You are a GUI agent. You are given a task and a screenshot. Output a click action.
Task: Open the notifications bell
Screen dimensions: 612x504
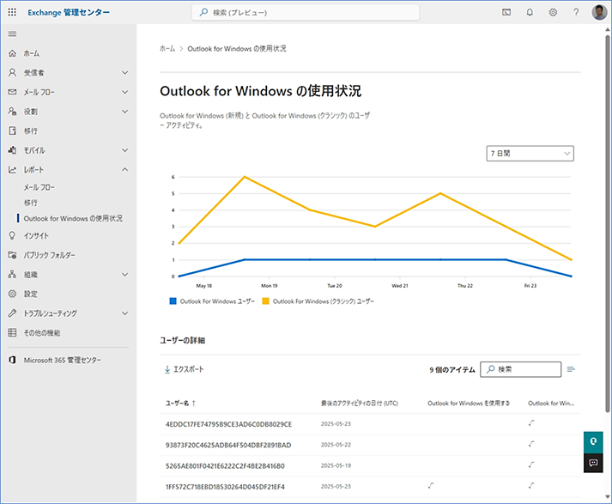[x=530, y=13]
